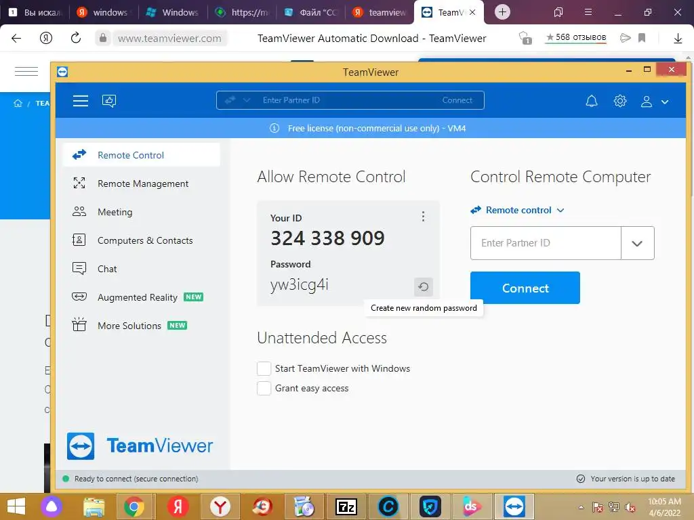Open File Explorer from the taskbar
The height and width of the screenshot is (520, 694).
[x=94, y=506]
